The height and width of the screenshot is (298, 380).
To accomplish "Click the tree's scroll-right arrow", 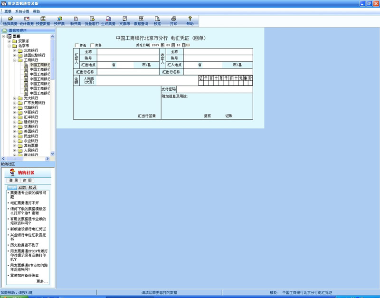I will click(47, 159).
